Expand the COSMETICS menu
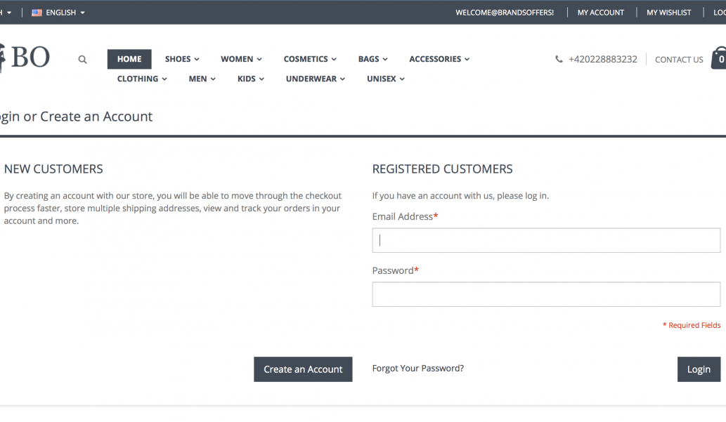 tap(310, 59)
